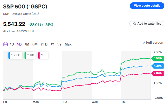The image size is (167, 108).
Task: Show the Max time range
Action: pyautogui.click(x=68, y=44)
